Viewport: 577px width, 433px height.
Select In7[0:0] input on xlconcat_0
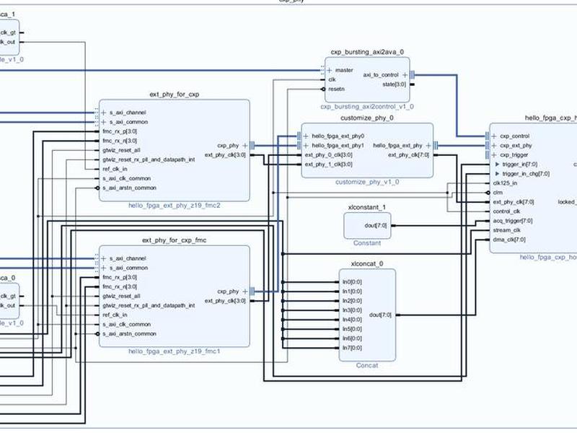click(352, 348)
